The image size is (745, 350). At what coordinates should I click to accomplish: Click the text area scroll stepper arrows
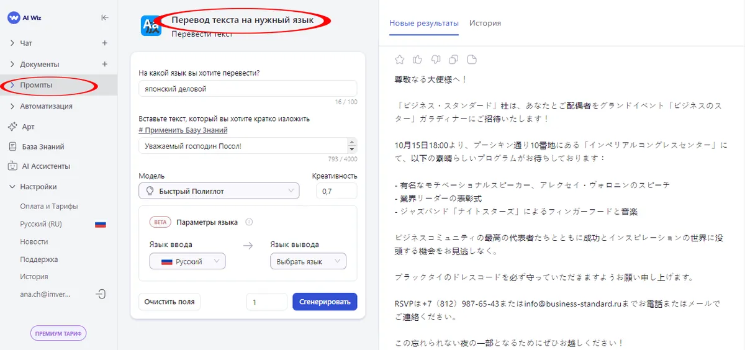pos(353,145)
